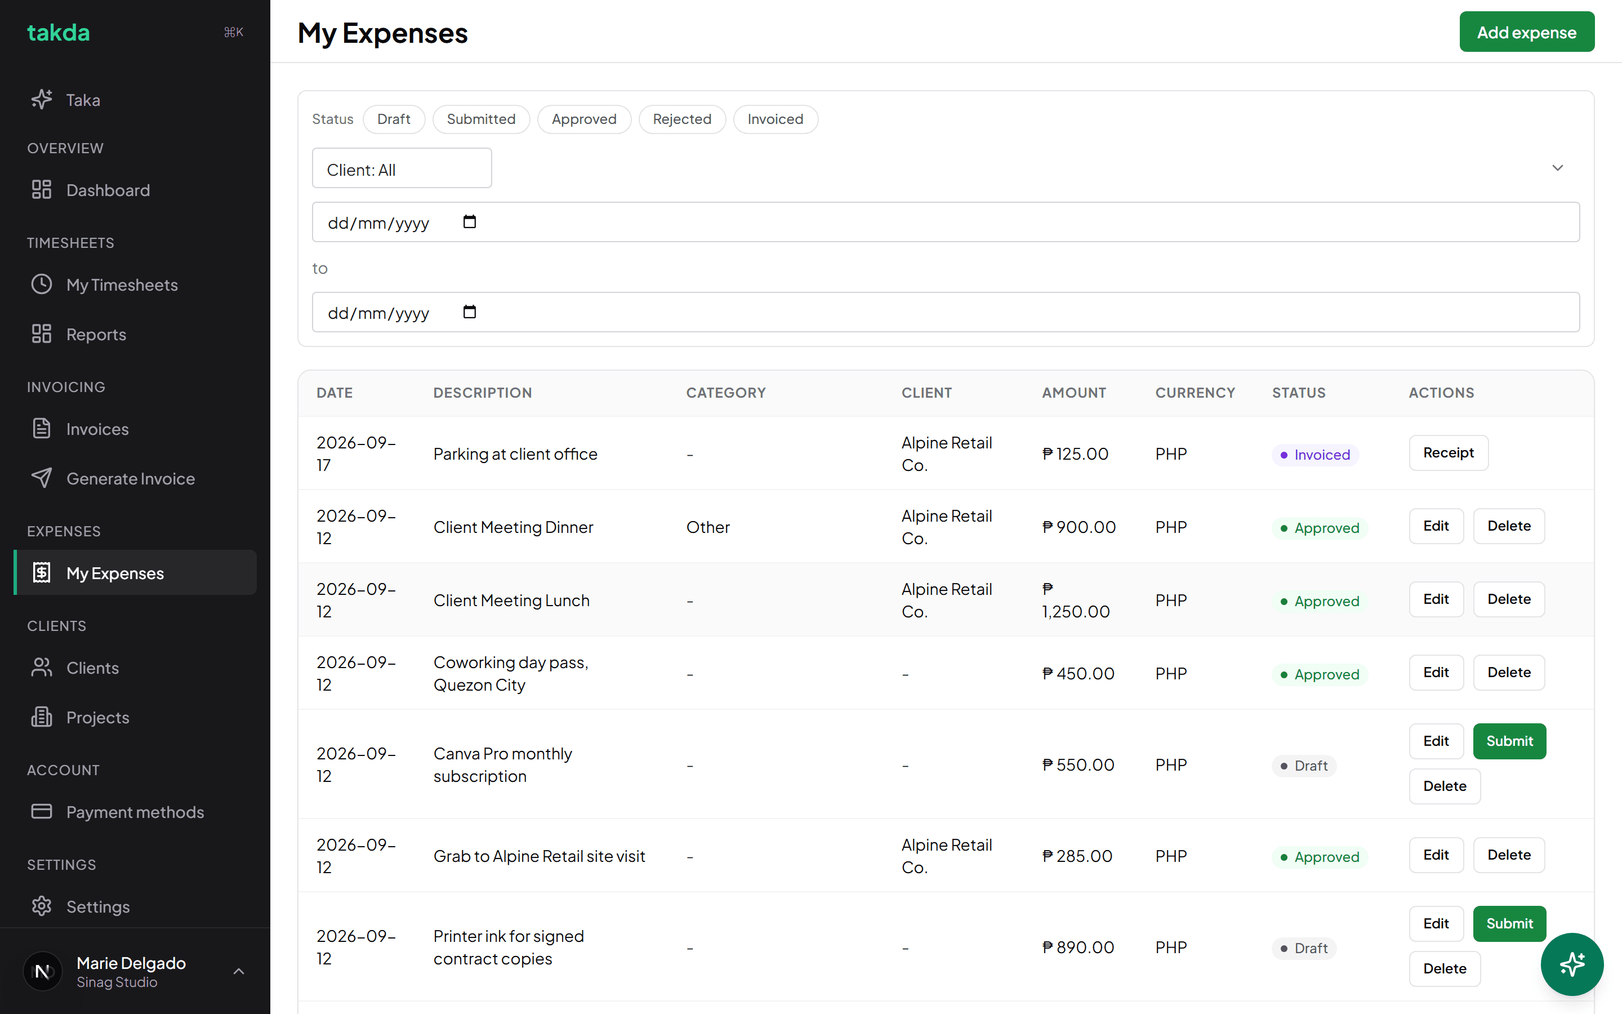
Task: Filter expenses by Approved status
Action: pos(584,119)
